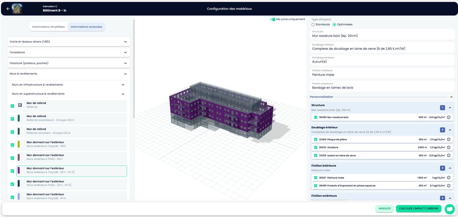Select the Optimisées impact type
This screenshot has width=458, height=217.
click(x=334, y=25)
